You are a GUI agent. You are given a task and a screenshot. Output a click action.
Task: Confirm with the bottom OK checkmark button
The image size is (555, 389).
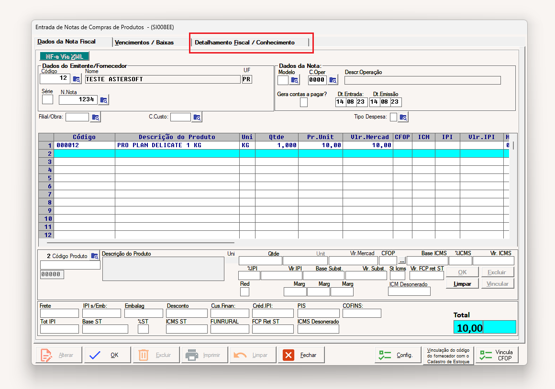click(x=107, y=355)
